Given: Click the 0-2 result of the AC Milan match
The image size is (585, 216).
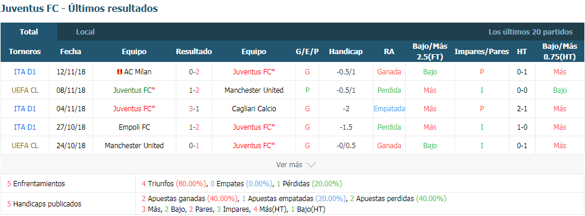Looking at the screenshot, I should point(194,72).
